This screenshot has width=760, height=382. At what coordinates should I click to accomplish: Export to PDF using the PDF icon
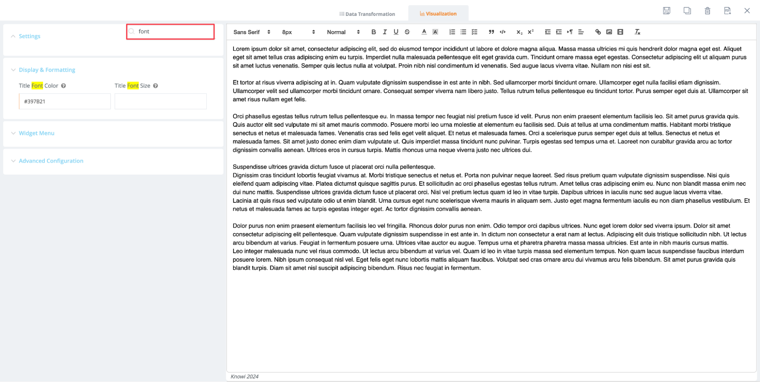pos(727,11)
